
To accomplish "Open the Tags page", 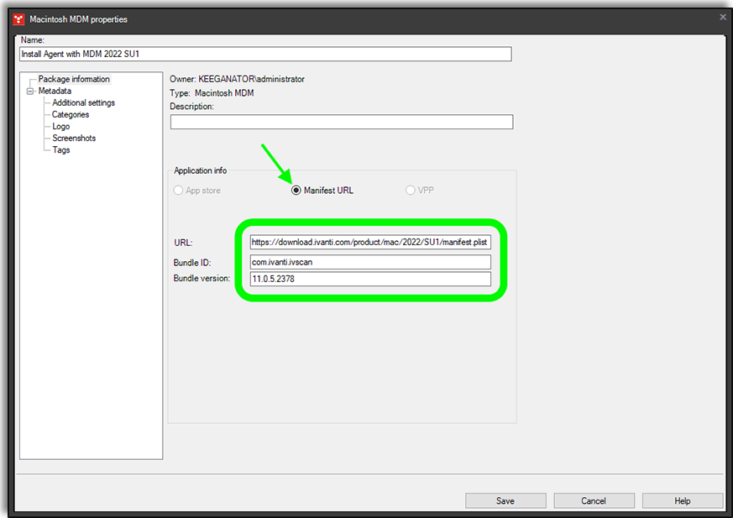I will click(x=60, y=149).
